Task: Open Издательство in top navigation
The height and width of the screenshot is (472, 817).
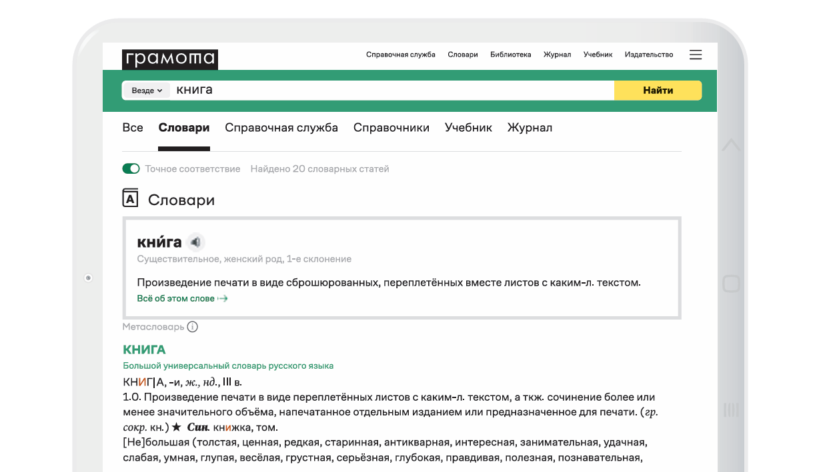Action: pos(649,55)
